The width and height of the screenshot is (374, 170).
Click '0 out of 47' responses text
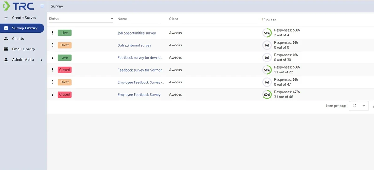coord(283,84)
